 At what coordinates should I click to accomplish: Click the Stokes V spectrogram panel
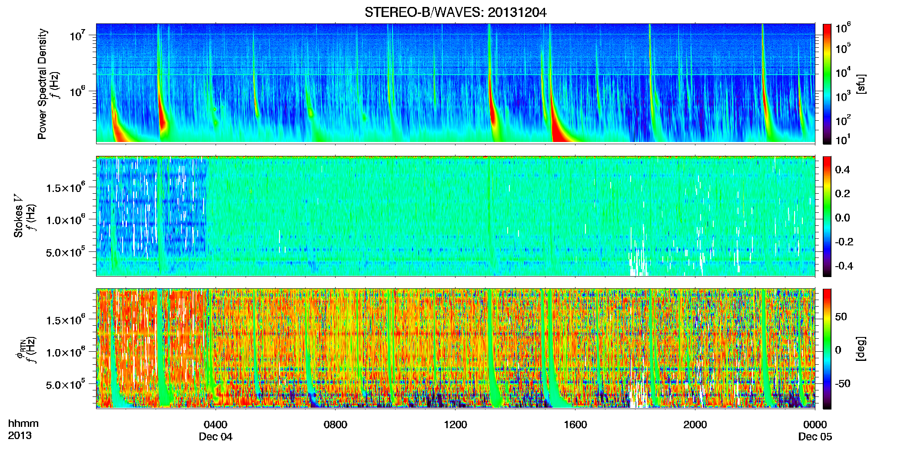[x=455, y=216]
